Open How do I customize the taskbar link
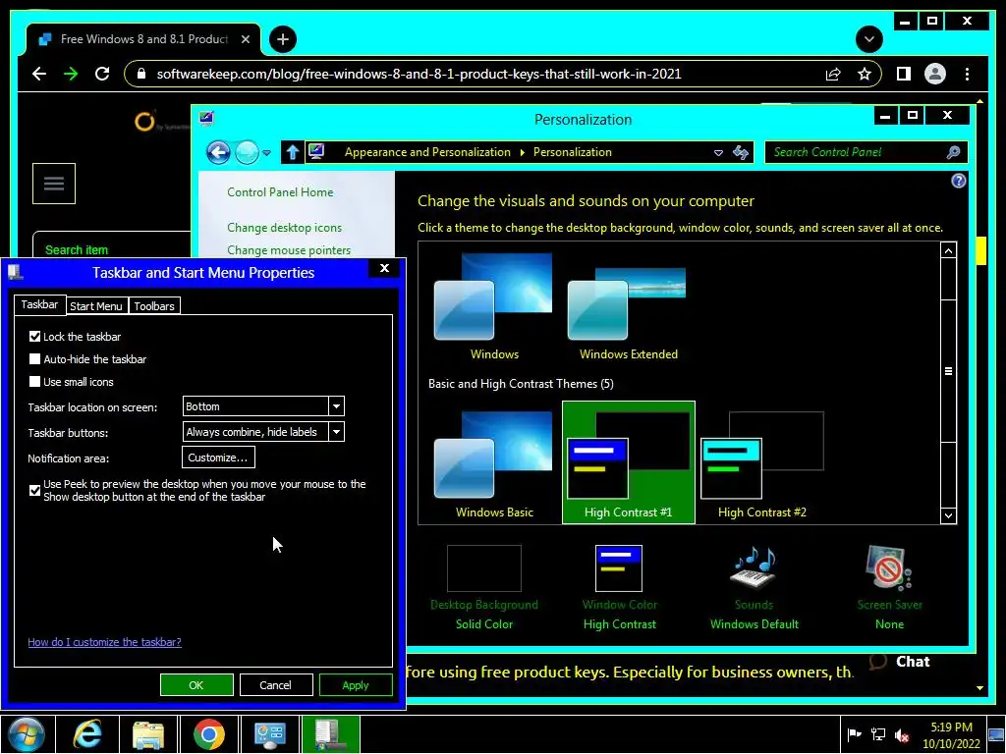 click(104, 642)
